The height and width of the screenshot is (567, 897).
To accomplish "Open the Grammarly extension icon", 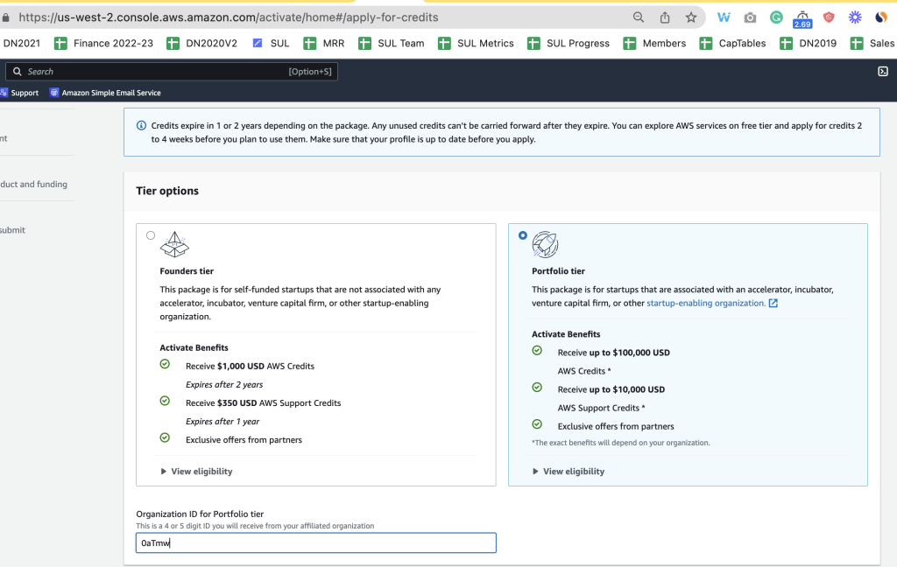I will click(x=776, y=17).
